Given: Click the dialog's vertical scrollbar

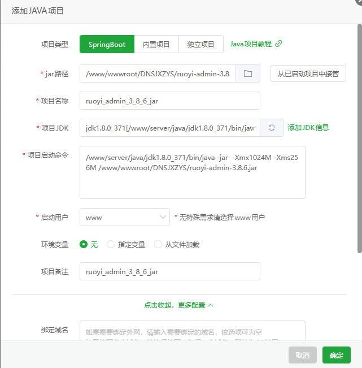Looking at the screenshot, I should (x=359, y=138).
